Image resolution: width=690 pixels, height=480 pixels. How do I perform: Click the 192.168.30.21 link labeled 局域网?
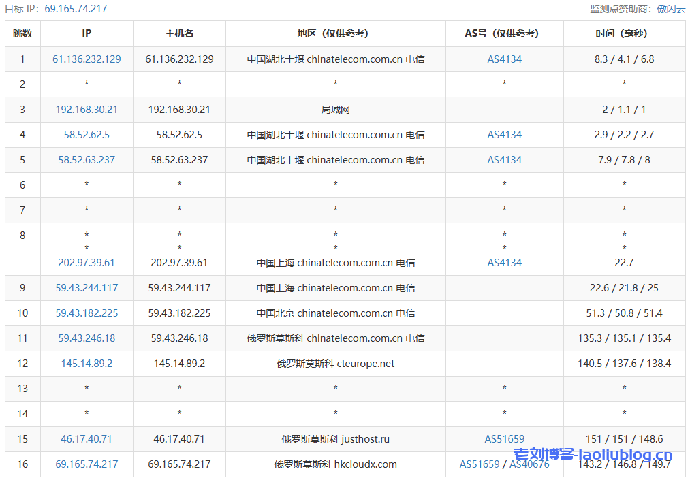click(x=86, y=110)
